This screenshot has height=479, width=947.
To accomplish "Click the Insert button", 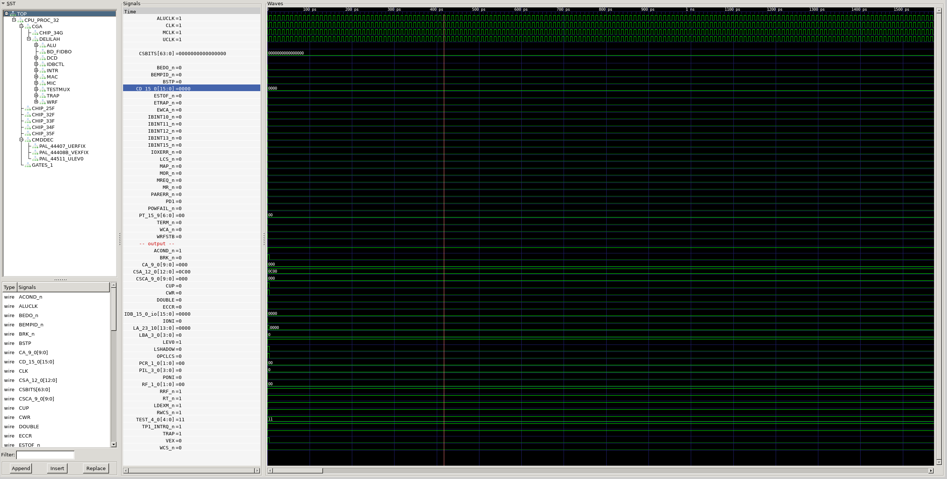I will 57,468.
